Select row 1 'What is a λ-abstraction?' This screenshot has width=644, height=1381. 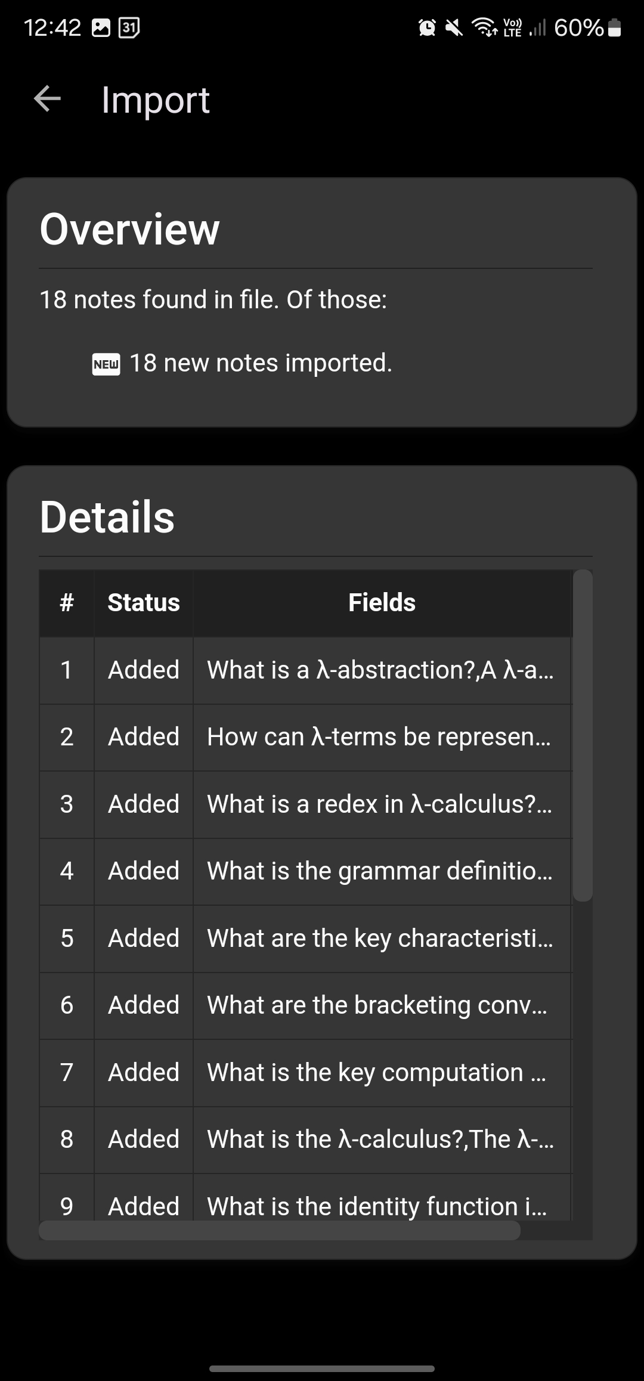pos(306,670)
